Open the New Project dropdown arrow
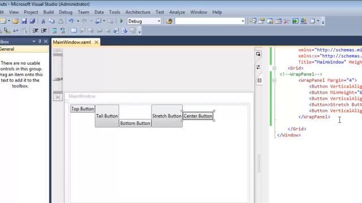This screenshot has height=203, width=362. click(9, 21)
